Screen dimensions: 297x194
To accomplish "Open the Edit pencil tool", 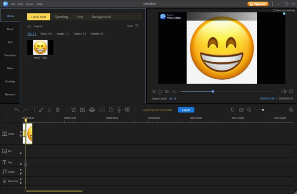I will tap(41, 110).
